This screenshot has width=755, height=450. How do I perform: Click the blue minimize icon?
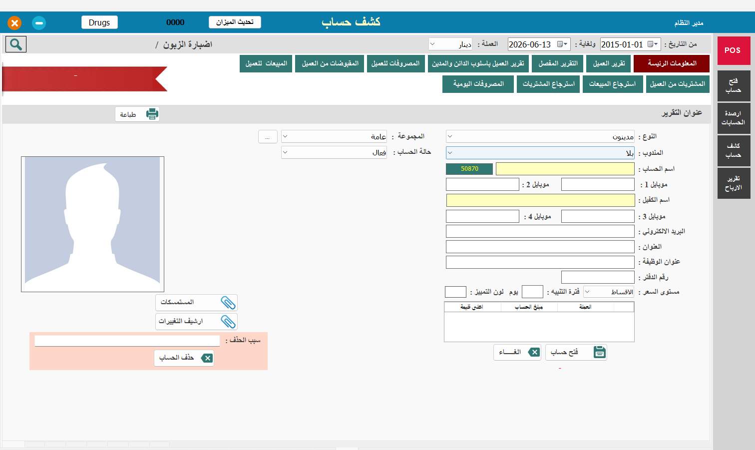39,23
